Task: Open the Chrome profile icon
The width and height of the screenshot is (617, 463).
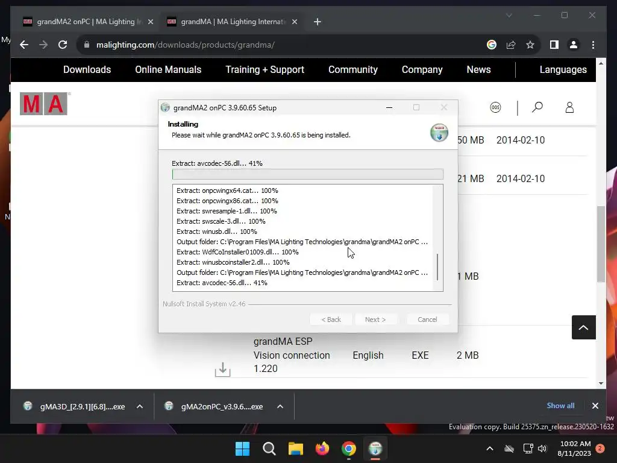Action: (x=574, y=45)
